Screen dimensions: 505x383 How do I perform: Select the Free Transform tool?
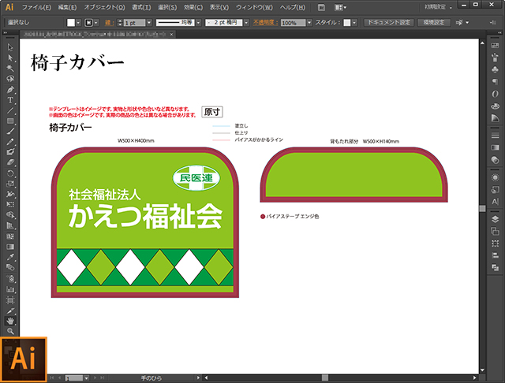point(10,205)
